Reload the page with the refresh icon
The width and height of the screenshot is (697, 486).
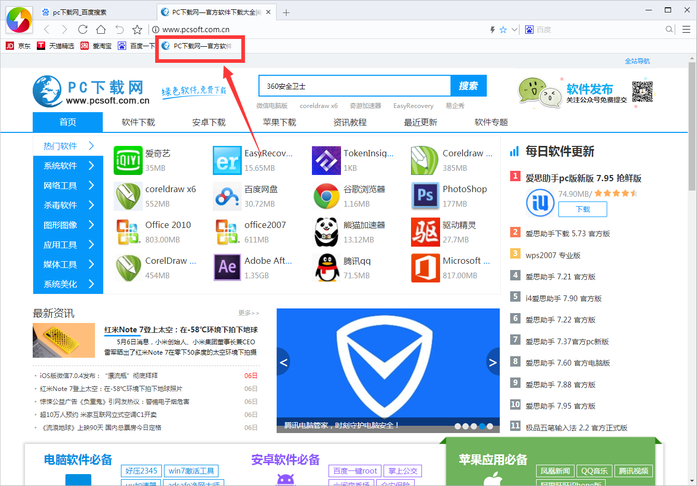(83, 30)
